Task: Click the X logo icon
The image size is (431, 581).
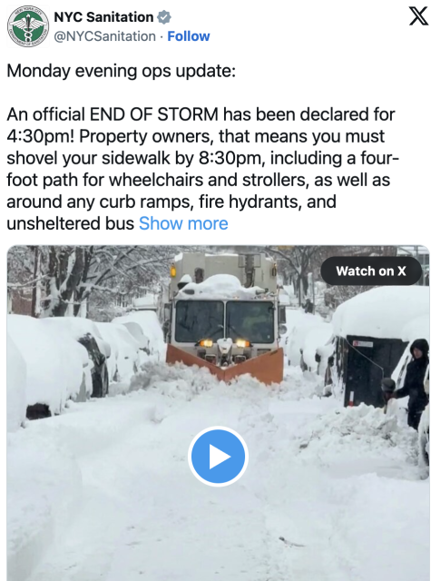Action: [x=418, y=16]
